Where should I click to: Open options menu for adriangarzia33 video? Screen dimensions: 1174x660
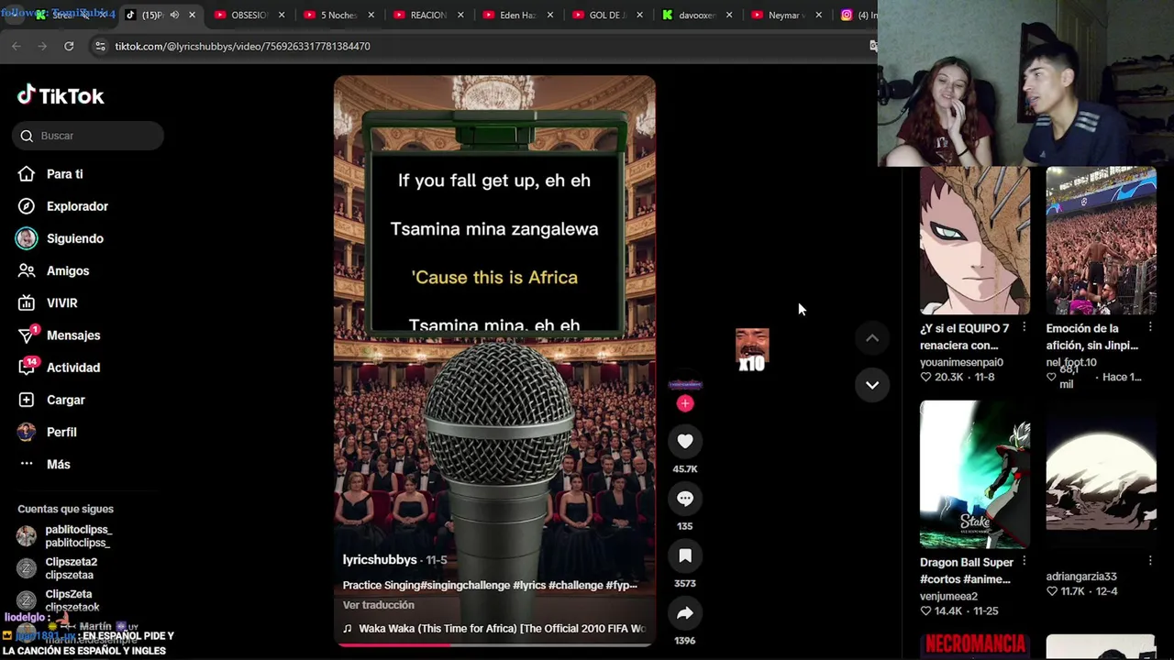click(x=1149, y=561)
